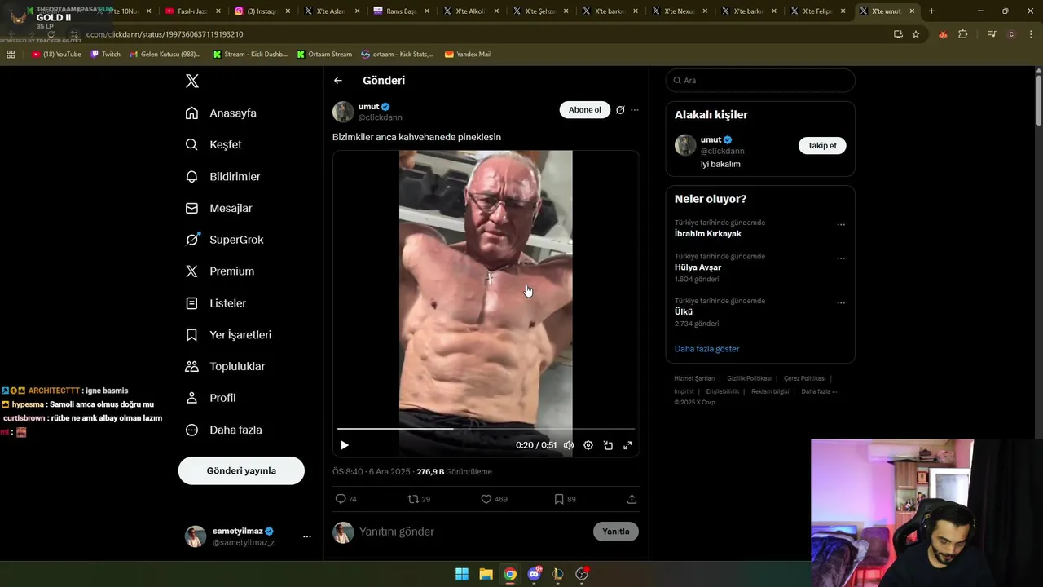1043x587 pixels.
Task: Open a new browser tab
Action: pyautogui.click(x=931, y=11)
